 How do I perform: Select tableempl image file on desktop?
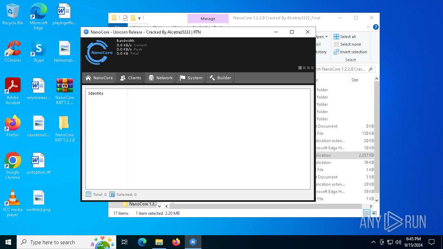[x=64, y=52]
